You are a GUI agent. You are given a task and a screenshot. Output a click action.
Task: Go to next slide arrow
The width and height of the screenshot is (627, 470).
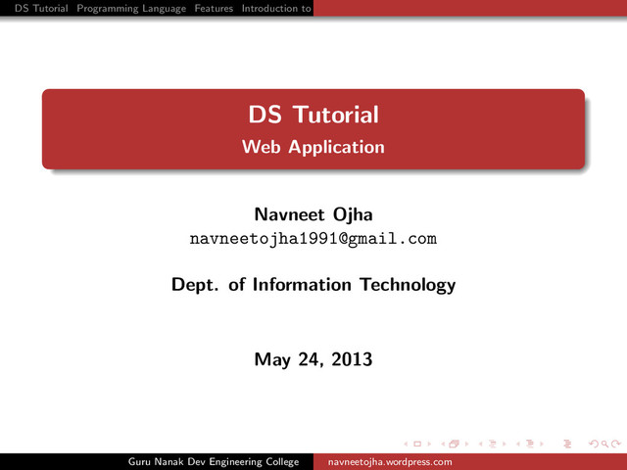[429, 444]
